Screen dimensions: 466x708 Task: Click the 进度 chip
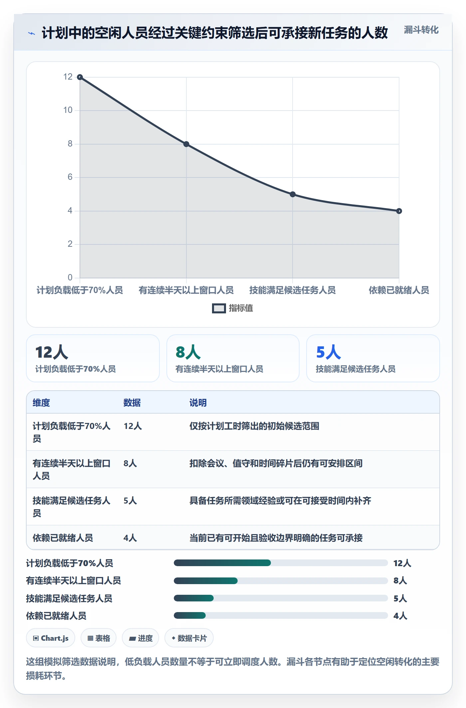pyautogui.click(x=140, y=638)
